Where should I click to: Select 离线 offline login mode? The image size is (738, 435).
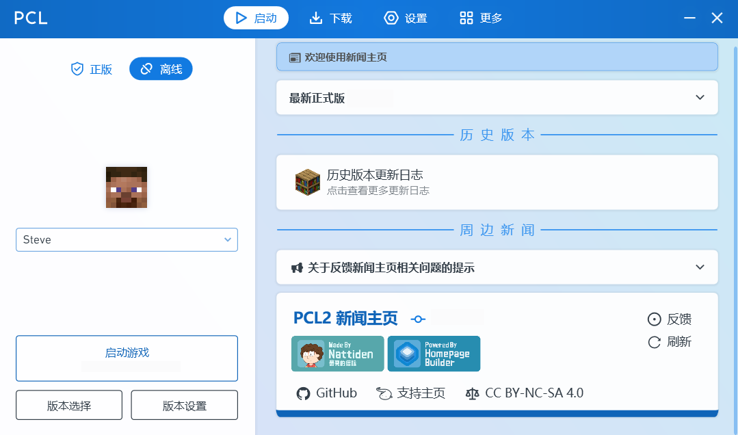(x=161, y=69)
